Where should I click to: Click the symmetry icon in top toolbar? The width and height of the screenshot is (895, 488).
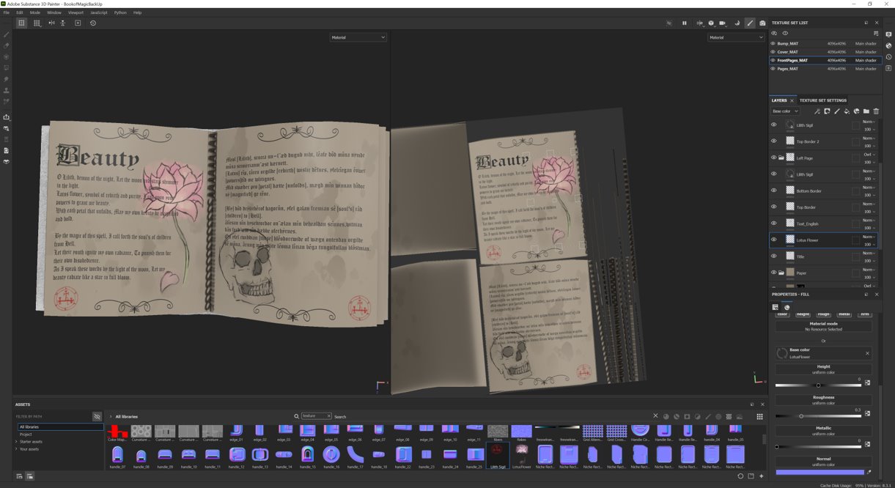click(x=51, y=23)
